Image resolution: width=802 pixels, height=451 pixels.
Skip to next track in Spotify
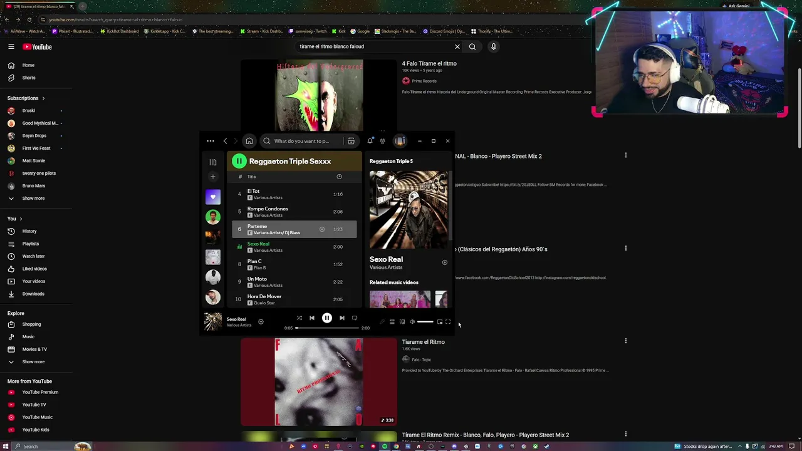[x=341, y=318]
